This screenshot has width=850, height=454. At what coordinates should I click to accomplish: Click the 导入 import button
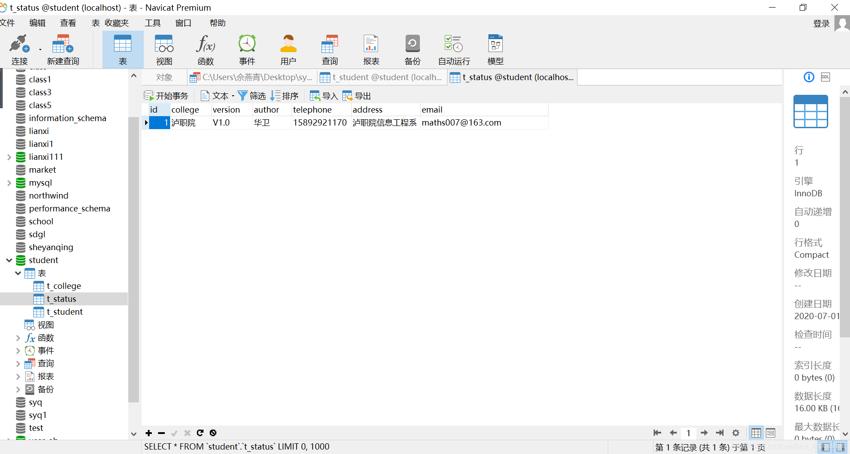(324, 96)
